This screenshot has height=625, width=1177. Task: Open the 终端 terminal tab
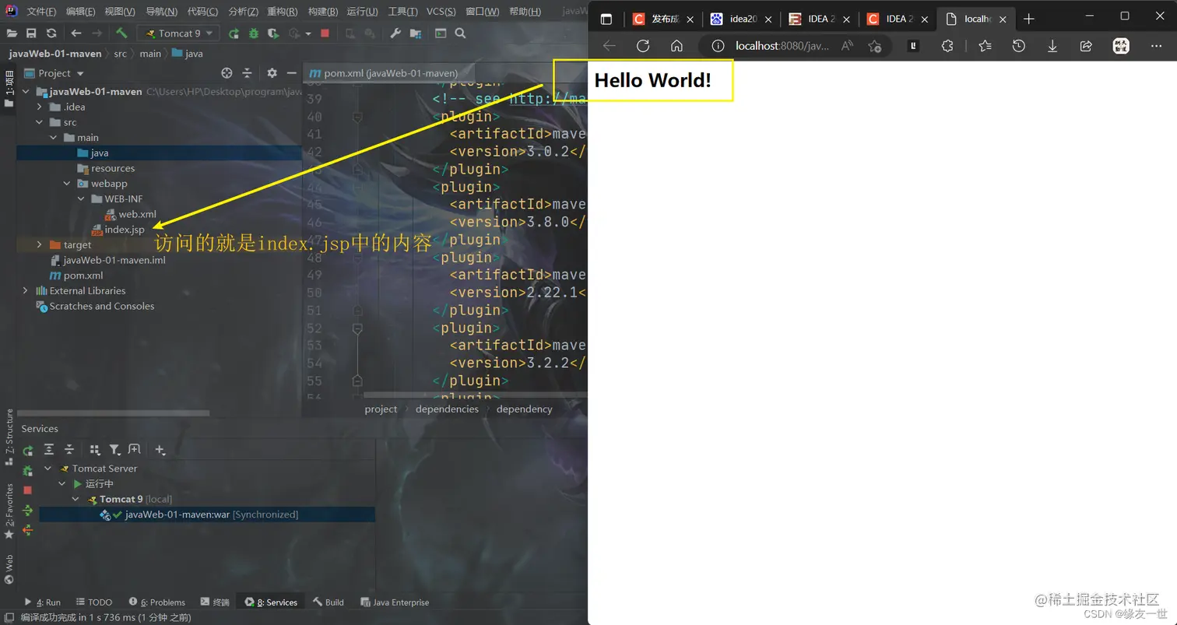coord(215,602)
